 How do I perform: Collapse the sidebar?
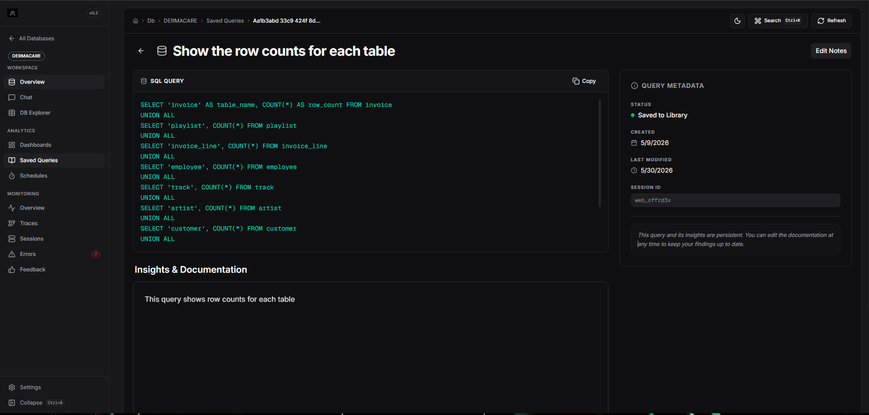click(54, 403)
